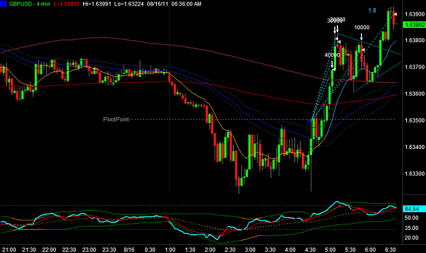Click the 23:30 time axis label
426x253 pixels.
(109, 250)
